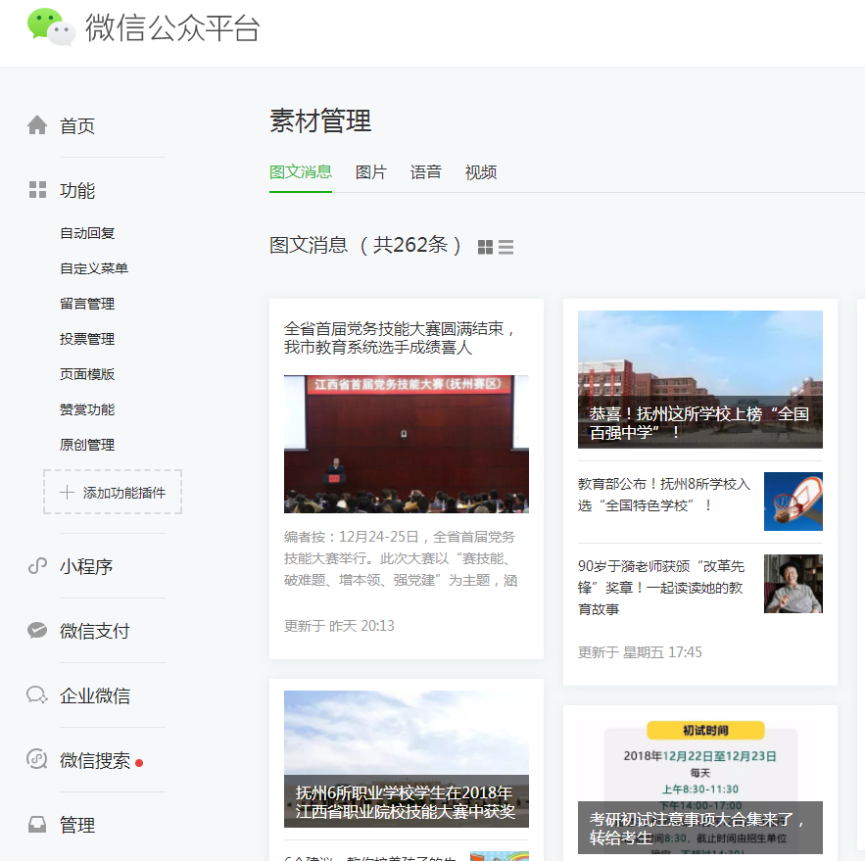Click the basketball hoop thumbnail
Image resolution: width=865 pixels, height=861 pixels.
(793, 502)
